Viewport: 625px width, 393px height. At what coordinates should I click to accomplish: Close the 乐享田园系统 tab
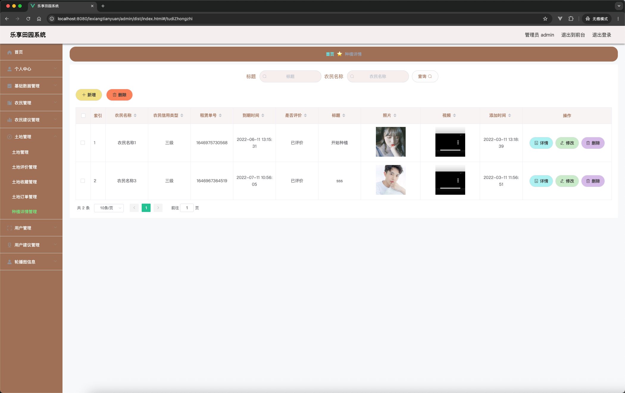point(92,6)
